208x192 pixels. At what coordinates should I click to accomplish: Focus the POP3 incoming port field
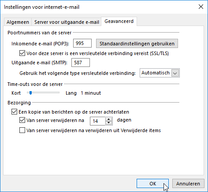[82, 43]
